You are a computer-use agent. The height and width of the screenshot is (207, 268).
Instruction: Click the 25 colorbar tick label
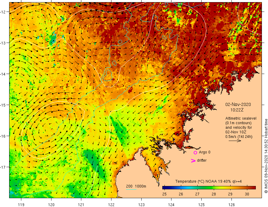pyautogui.click(x=164, y=194)
